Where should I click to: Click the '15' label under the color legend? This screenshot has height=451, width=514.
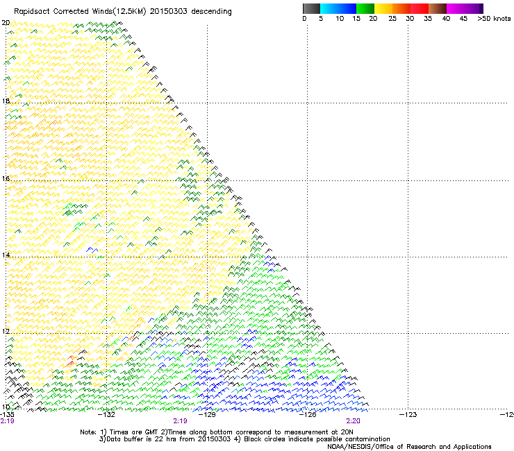[356, 19]
